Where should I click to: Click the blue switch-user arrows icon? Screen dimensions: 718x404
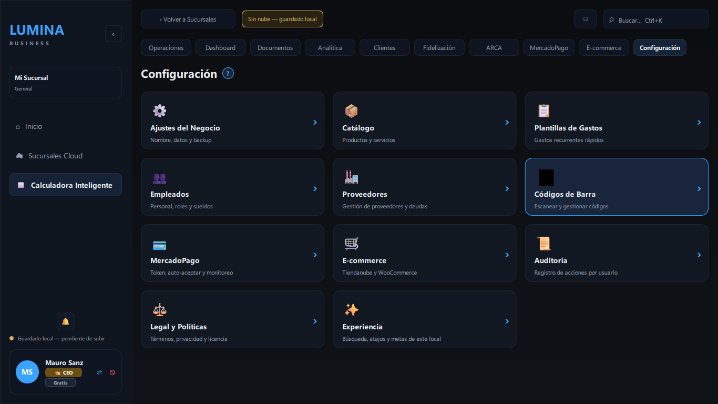click(99, 372)
